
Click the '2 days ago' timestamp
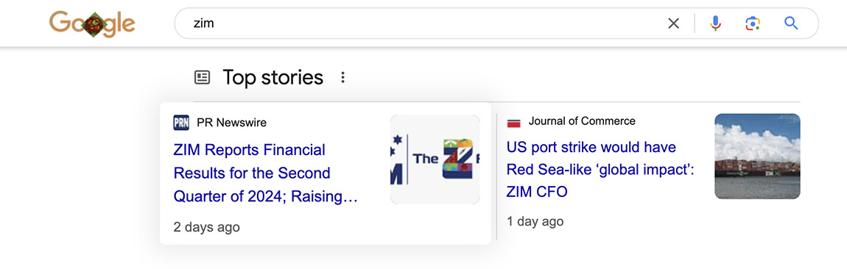coord(206,227)
